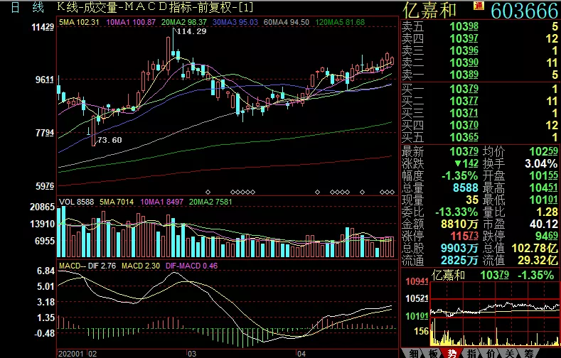Click the 03 month mark on date axis
Viewport: 561px width, 358px height.
click(x=192, y=354)
